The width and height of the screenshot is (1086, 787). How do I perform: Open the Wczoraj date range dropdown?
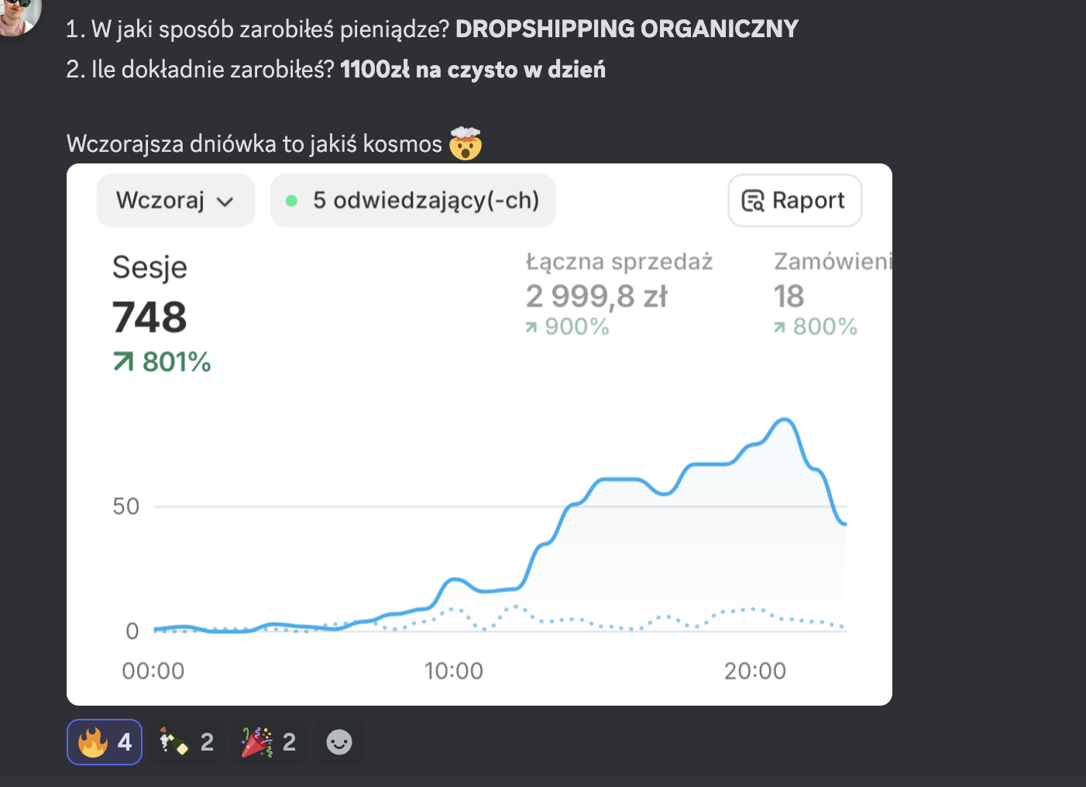(175, 201)
